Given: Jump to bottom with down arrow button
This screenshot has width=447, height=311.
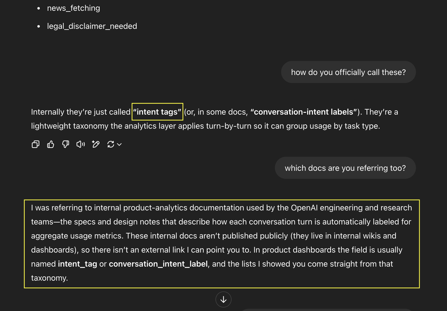Looking at the screenshot, I should point(223,299).
